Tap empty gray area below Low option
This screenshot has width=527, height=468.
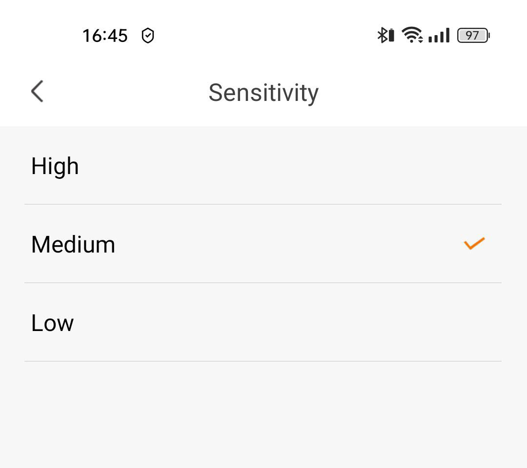point(263,414)
